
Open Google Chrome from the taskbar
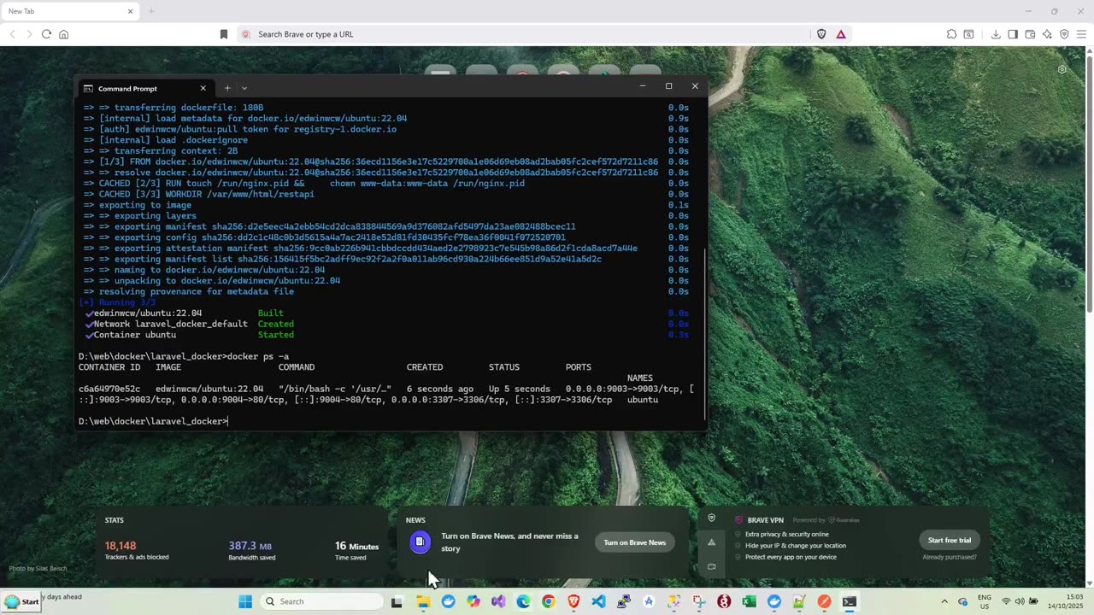point(549,601)
